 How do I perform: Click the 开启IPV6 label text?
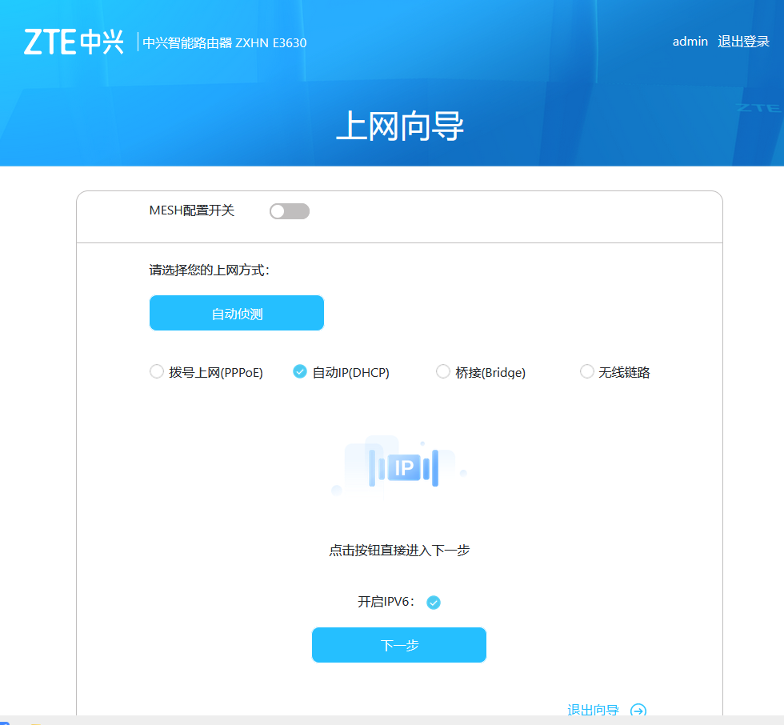point(386,602)
